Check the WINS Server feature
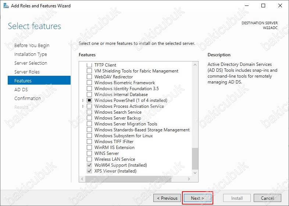The height and width of the screenshot is (206, 289). [89, 153]
